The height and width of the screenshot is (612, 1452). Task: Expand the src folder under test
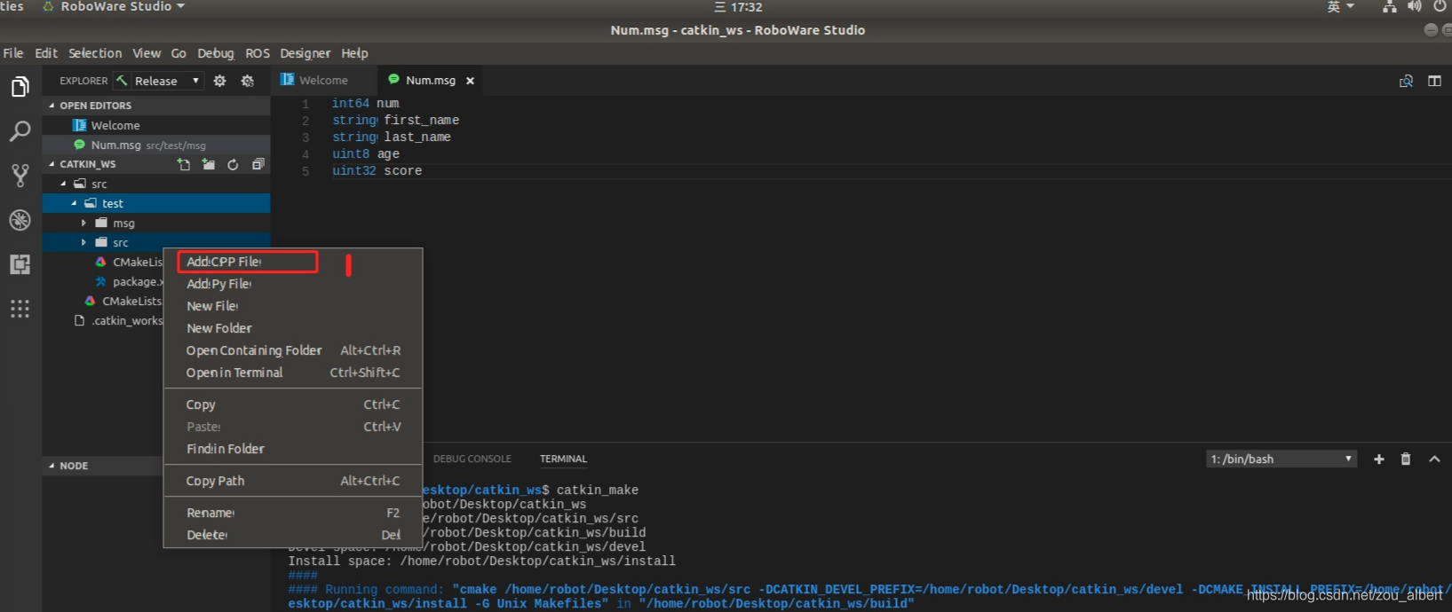point(83,242)
